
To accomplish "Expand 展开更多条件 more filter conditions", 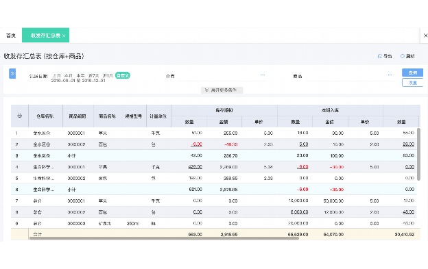I will pyautogui.click(x=222, y=90).
